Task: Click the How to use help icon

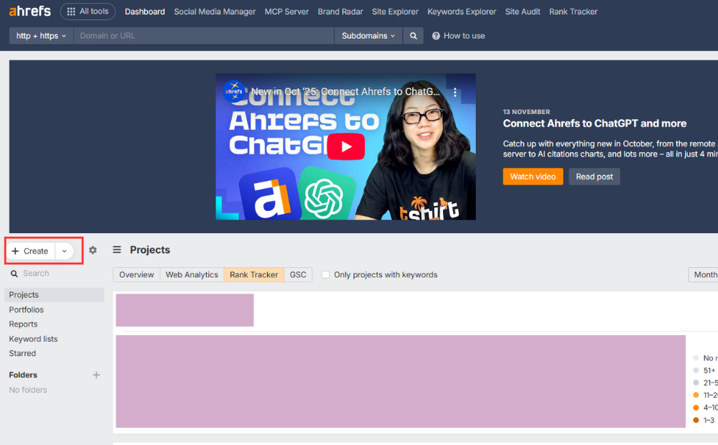Action: (x=436, y=36)
